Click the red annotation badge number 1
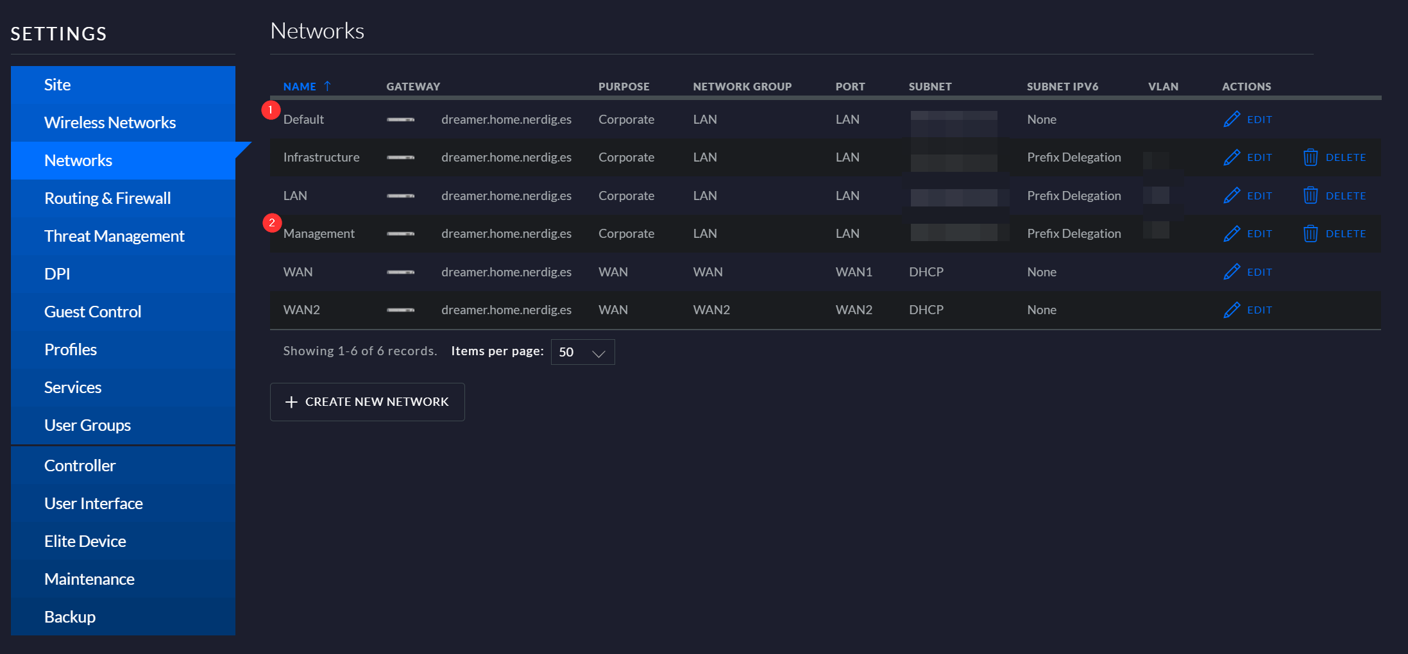The width and height of the screenshot is (1408, 654). click(271, 110)
